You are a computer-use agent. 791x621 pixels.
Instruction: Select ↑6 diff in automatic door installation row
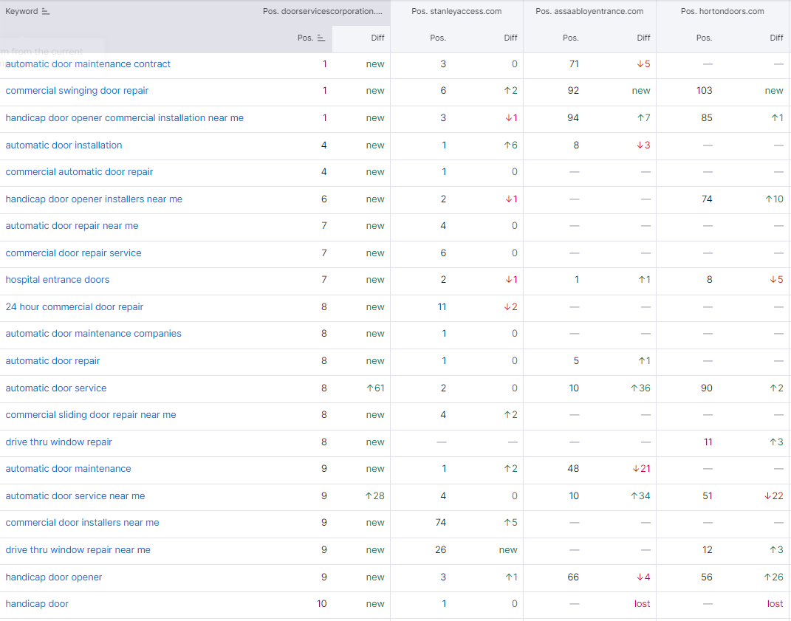point(510,145)
